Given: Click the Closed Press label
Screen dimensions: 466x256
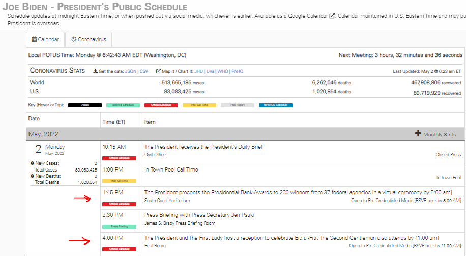Looking at the screenshot, I should tap(448, 155).
